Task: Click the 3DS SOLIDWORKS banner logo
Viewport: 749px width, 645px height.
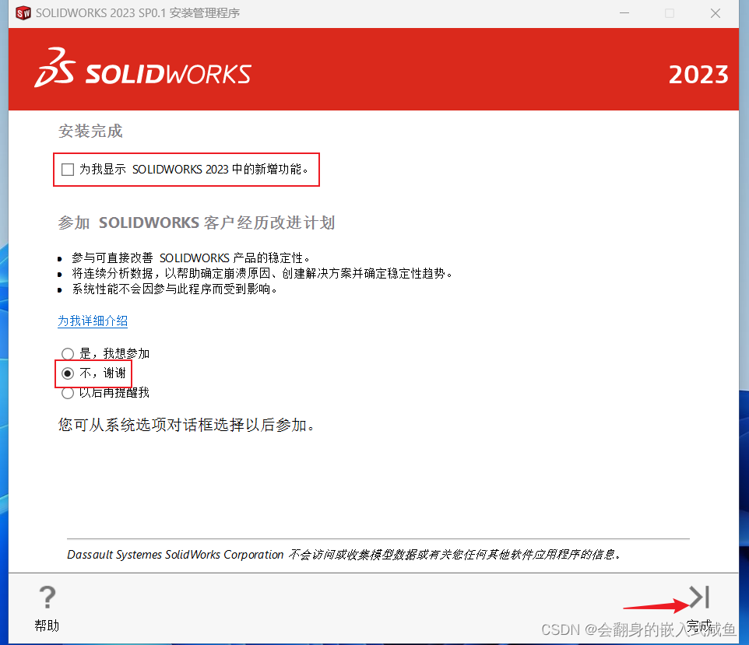Action: (142, 68)
